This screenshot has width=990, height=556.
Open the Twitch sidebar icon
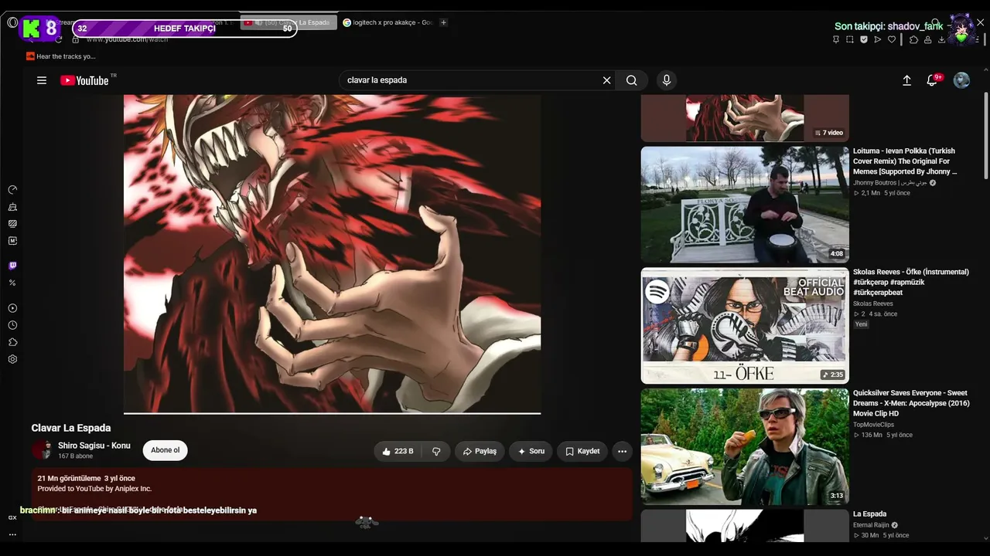tap(12, 266)
